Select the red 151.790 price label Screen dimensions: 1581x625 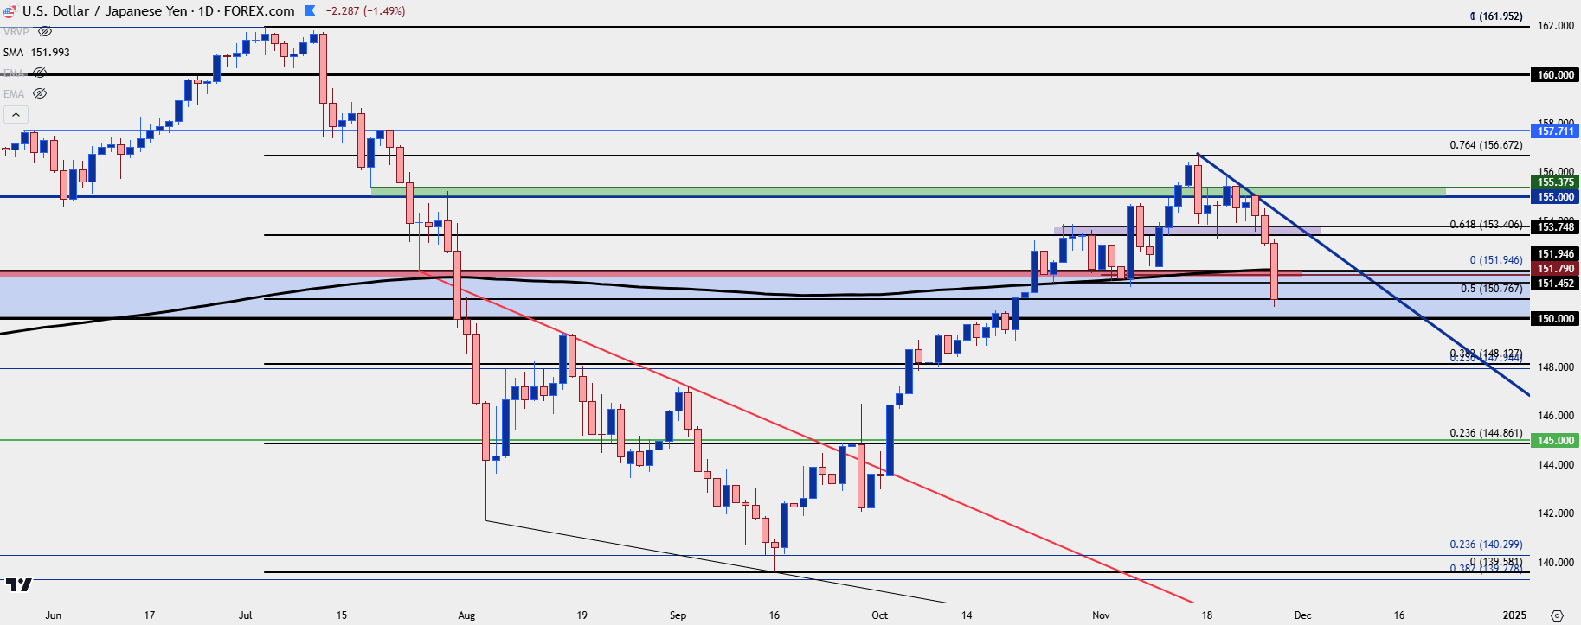point(1555,269)
